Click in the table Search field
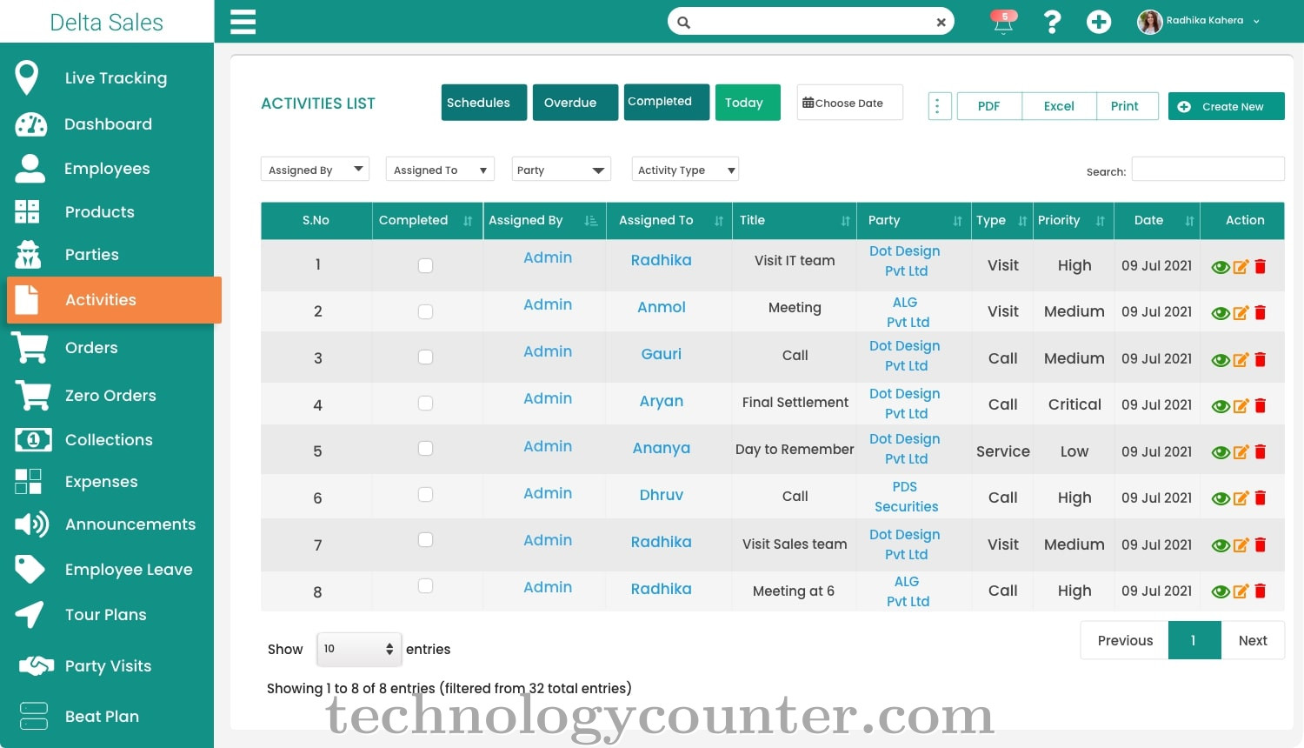 (1208, 169)
